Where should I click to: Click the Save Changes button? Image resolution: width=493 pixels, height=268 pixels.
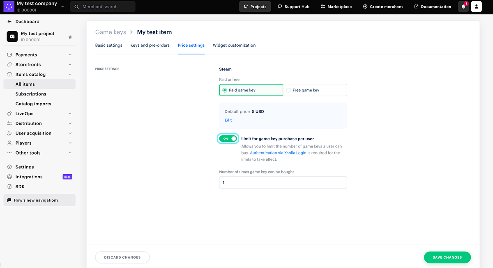tap(447, 257)
